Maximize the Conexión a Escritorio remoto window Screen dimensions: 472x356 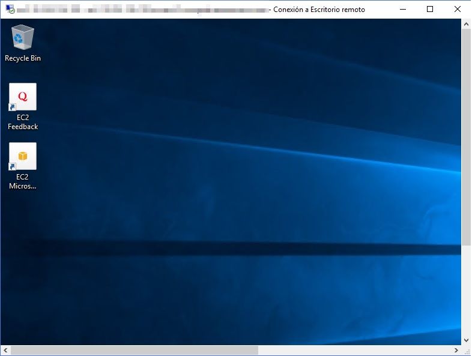pyautogui.click(x=430, y=10)
